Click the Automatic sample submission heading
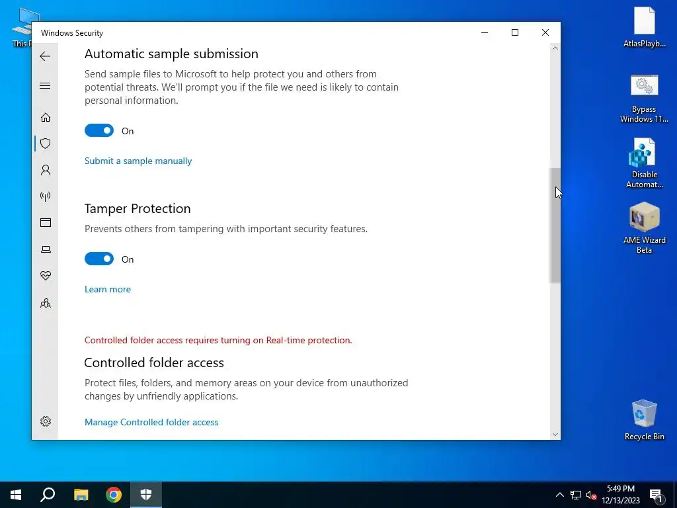 click(x=171, y=54)
